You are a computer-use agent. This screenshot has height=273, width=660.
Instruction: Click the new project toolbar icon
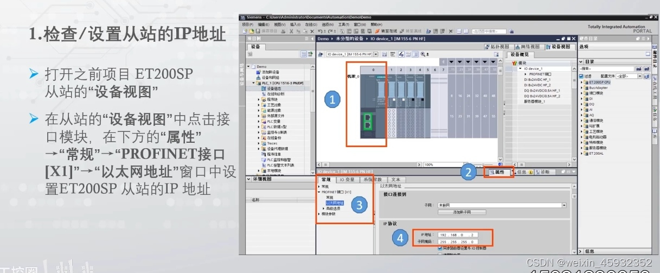246,31
